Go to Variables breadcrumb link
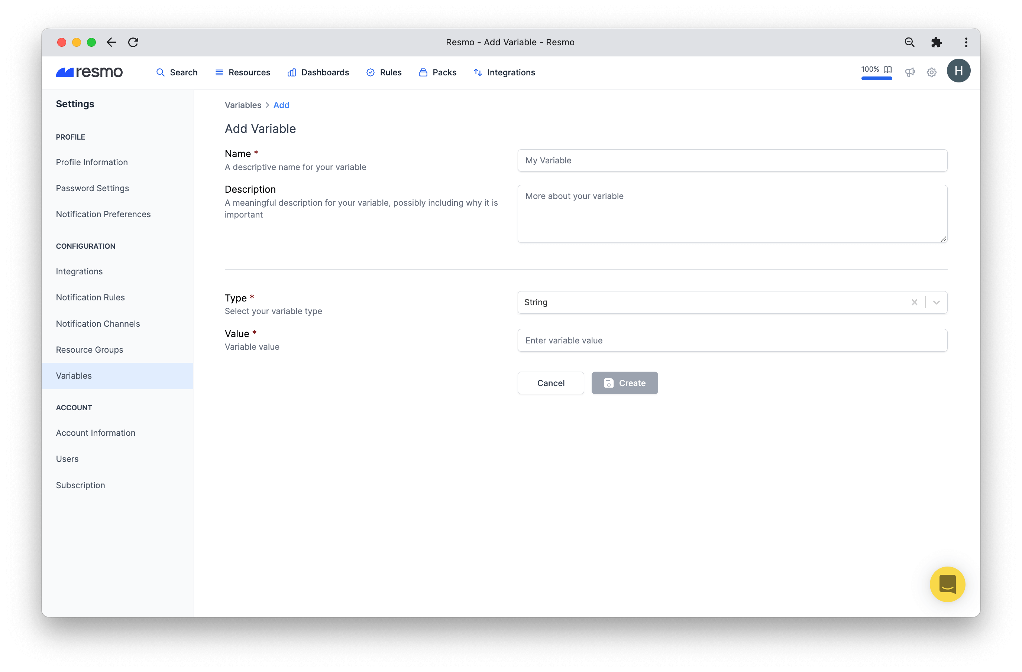Image resolution: width=1022 pixels, height=672 pixels. 243,105
